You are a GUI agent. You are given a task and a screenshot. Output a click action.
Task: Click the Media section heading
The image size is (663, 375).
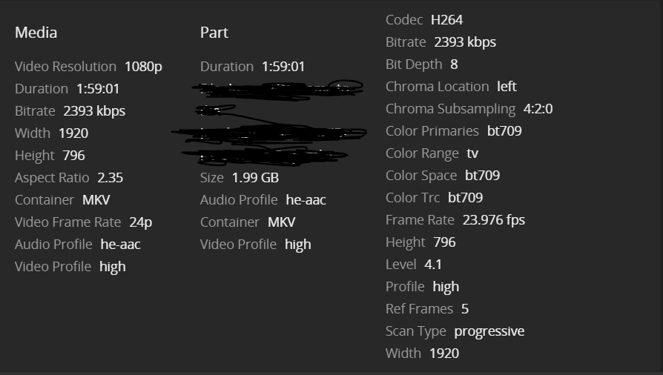pyautogui.click(x=36, y=33)
